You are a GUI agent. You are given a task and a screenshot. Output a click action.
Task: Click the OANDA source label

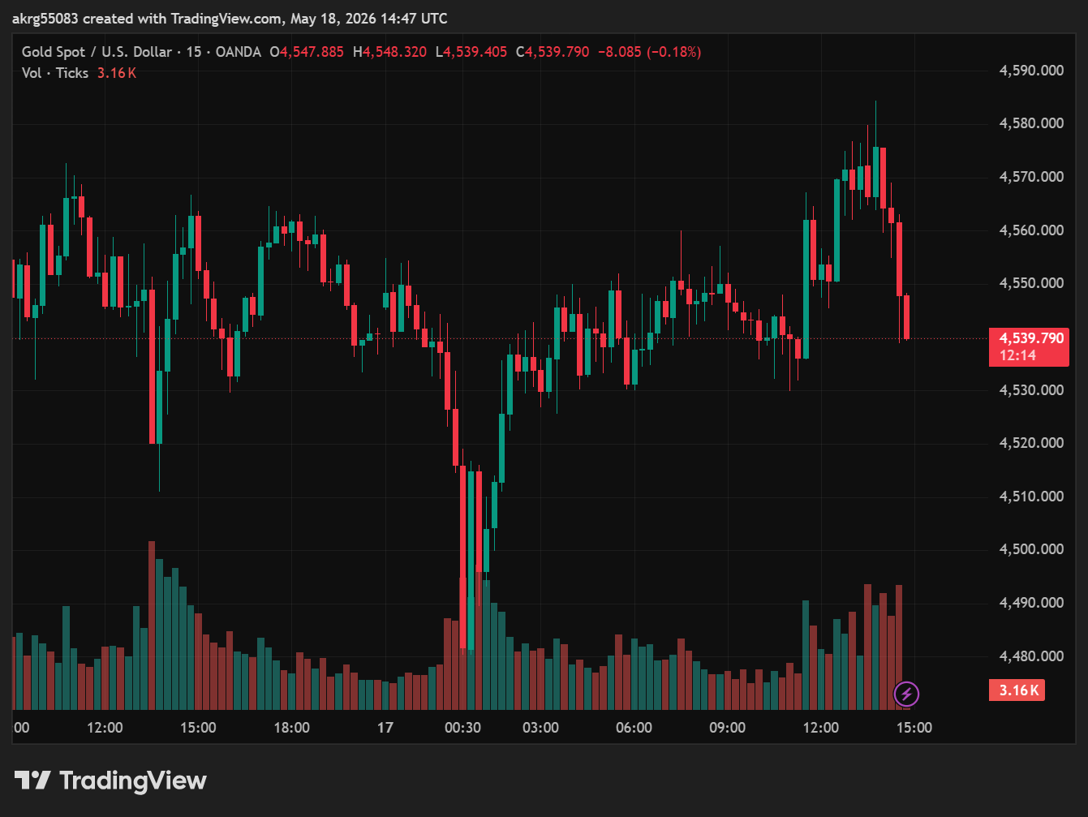(238, 52)
